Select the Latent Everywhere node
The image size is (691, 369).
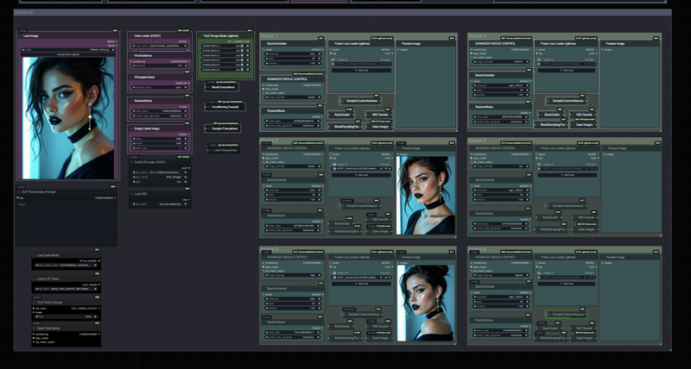[x=224, y=150]
